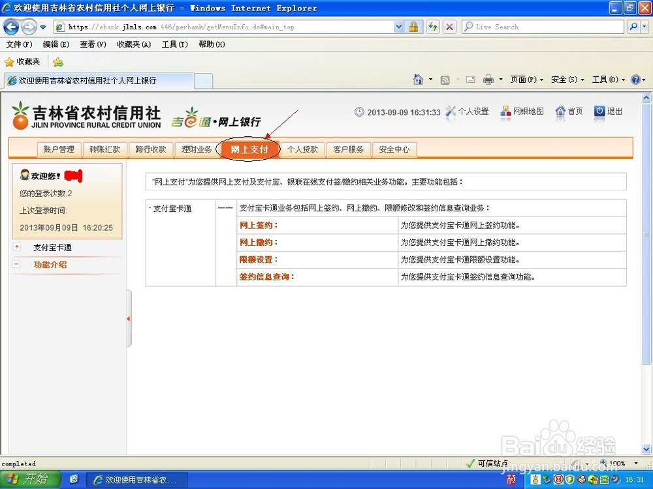The height and width of the screenshot is (489, 653).
Task: Click the Print icon in command bar
Action: click(488, 80)
